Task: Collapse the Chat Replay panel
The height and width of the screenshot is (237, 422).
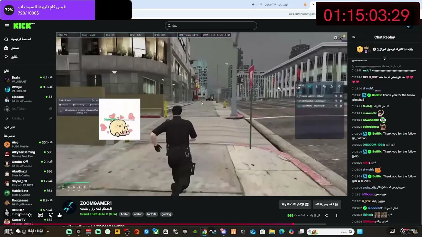Action: point(354,37)
